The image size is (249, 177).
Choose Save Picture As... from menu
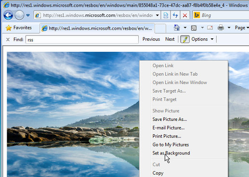pyautogui.click(x=170, y=119)
